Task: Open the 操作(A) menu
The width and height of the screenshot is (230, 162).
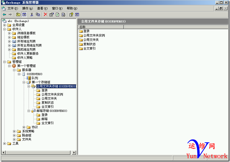Action: coord(27,8)
